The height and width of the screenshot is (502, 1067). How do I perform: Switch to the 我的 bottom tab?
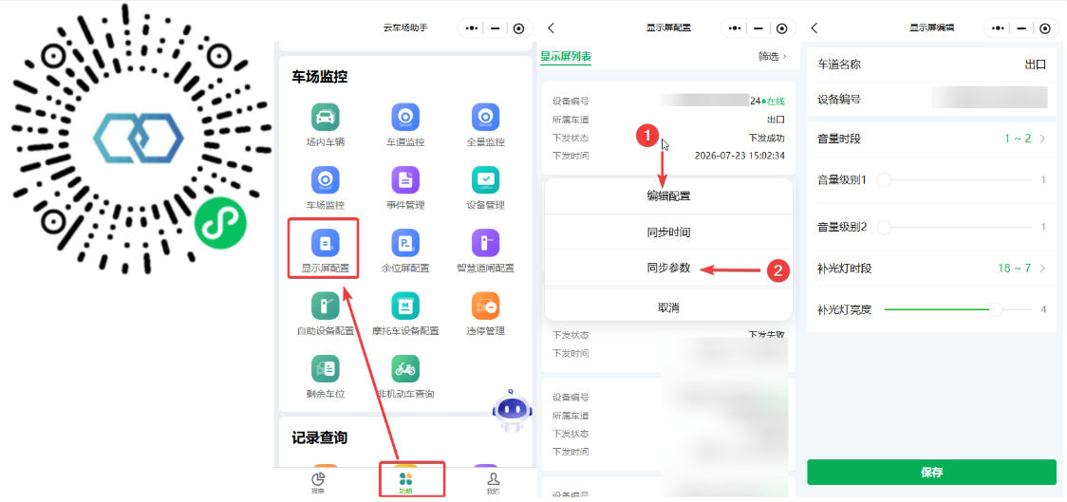pos(493,482)
